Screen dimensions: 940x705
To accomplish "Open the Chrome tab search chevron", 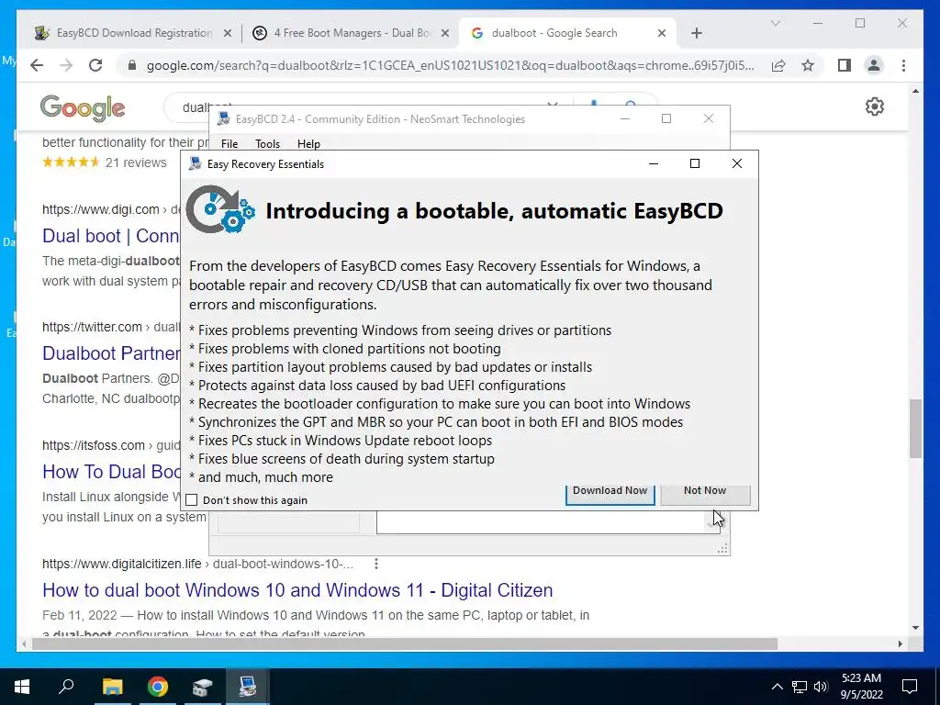I will pyautogui.click(x=775, y=23).
